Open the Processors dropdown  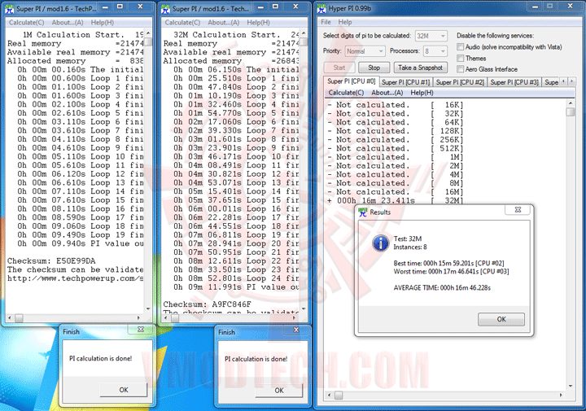pos(435,51)
